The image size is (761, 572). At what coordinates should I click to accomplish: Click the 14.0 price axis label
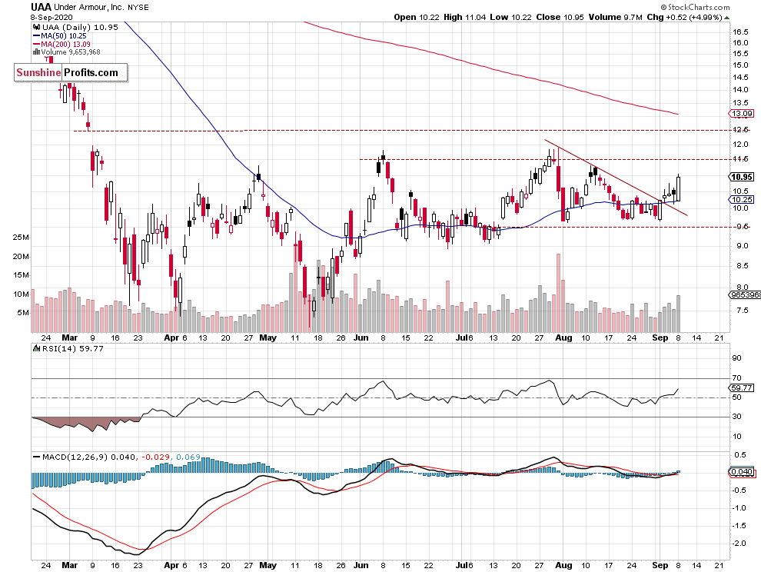click(740, 89)
